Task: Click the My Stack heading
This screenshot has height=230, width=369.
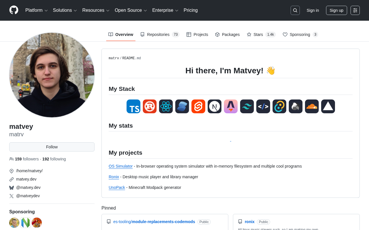Action: coord(122,89)
